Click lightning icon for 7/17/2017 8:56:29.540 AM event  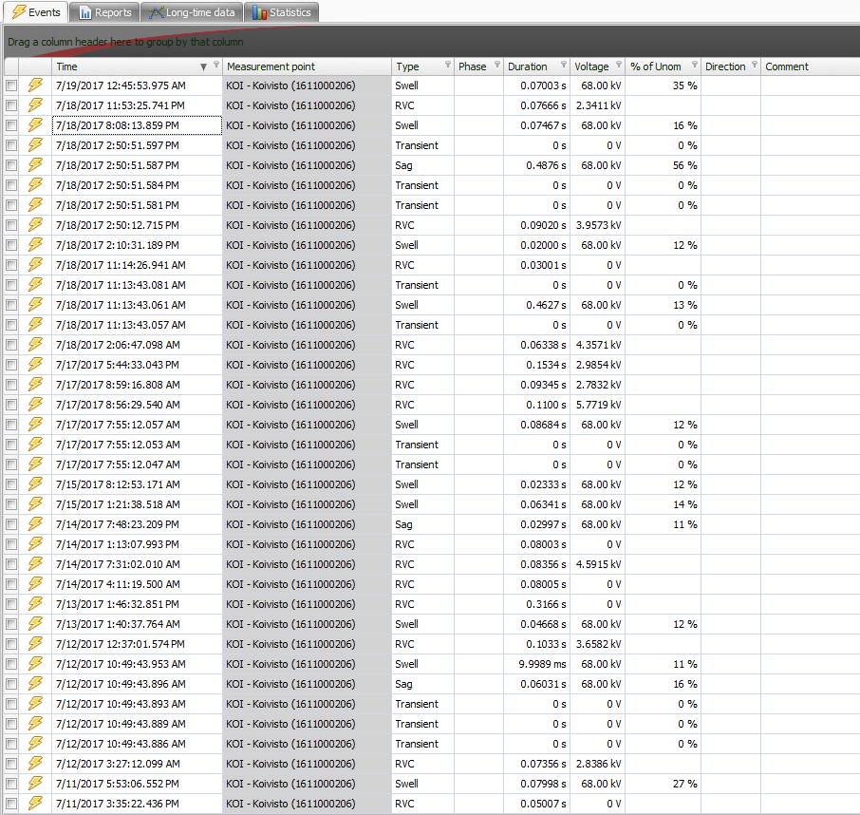pyautogui.click(x=35, y=405)
